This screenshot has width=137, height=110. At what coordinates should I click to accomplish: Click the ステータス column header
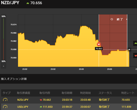coord(105,93)
